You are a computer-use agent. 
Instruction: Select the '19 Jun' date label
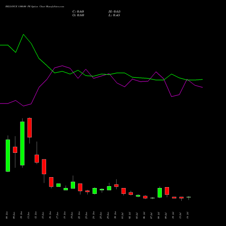coord(72,215)
